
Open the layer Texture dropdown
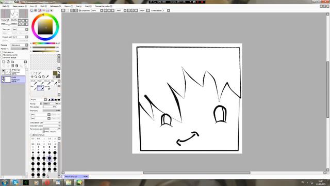pos(20,29)
